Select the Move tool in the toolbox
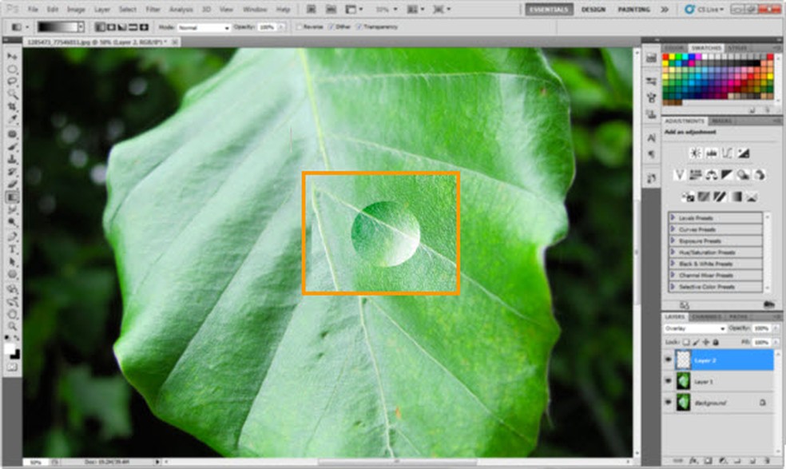The height and width of the screenshot is (469, 786). coord(13,57)
